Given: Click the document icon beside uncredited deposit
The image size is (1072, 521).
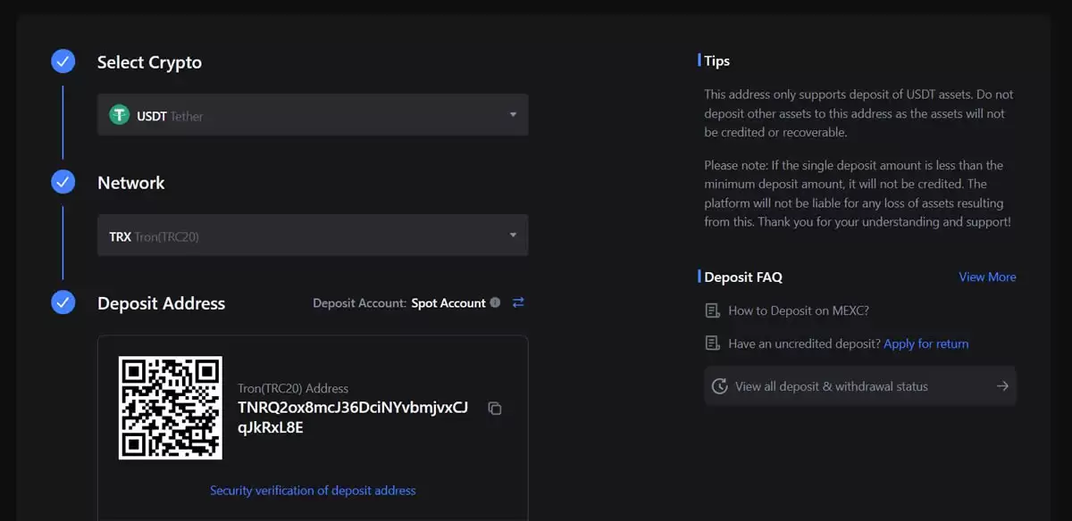Looking at the screenshot, I should 712,343.
